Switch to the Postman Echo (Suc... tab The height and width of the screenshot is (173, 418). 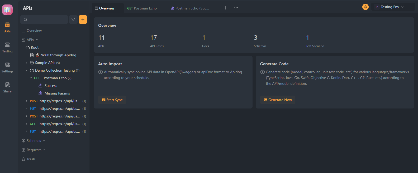[x=190, y=8]
